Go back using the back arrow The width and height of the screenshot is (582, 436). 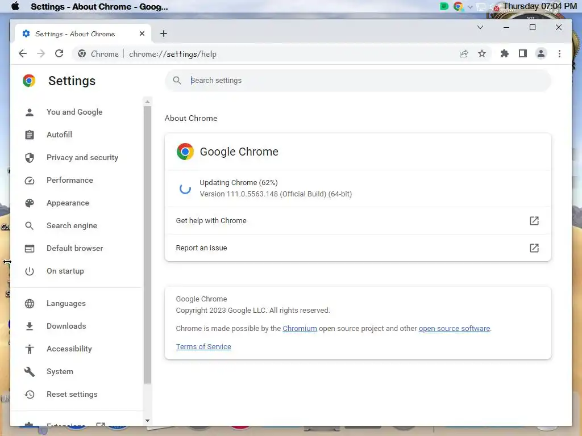coord(23,54)
